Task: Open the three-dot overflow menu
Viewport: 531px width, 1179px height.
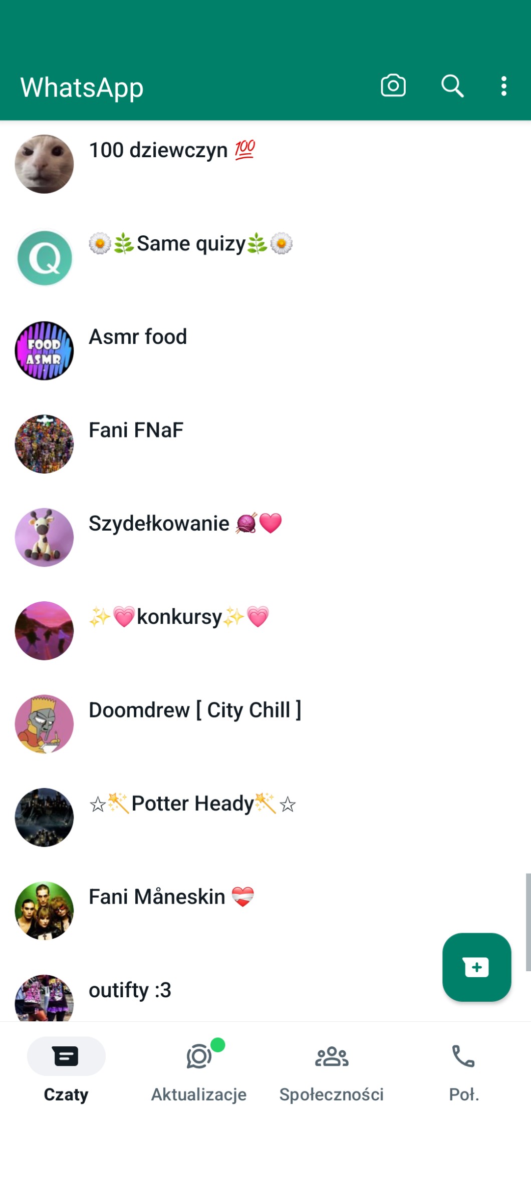Action: 504,86
